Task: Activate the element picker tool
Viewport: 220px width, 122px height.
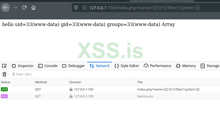Action: tap(4, 66)
